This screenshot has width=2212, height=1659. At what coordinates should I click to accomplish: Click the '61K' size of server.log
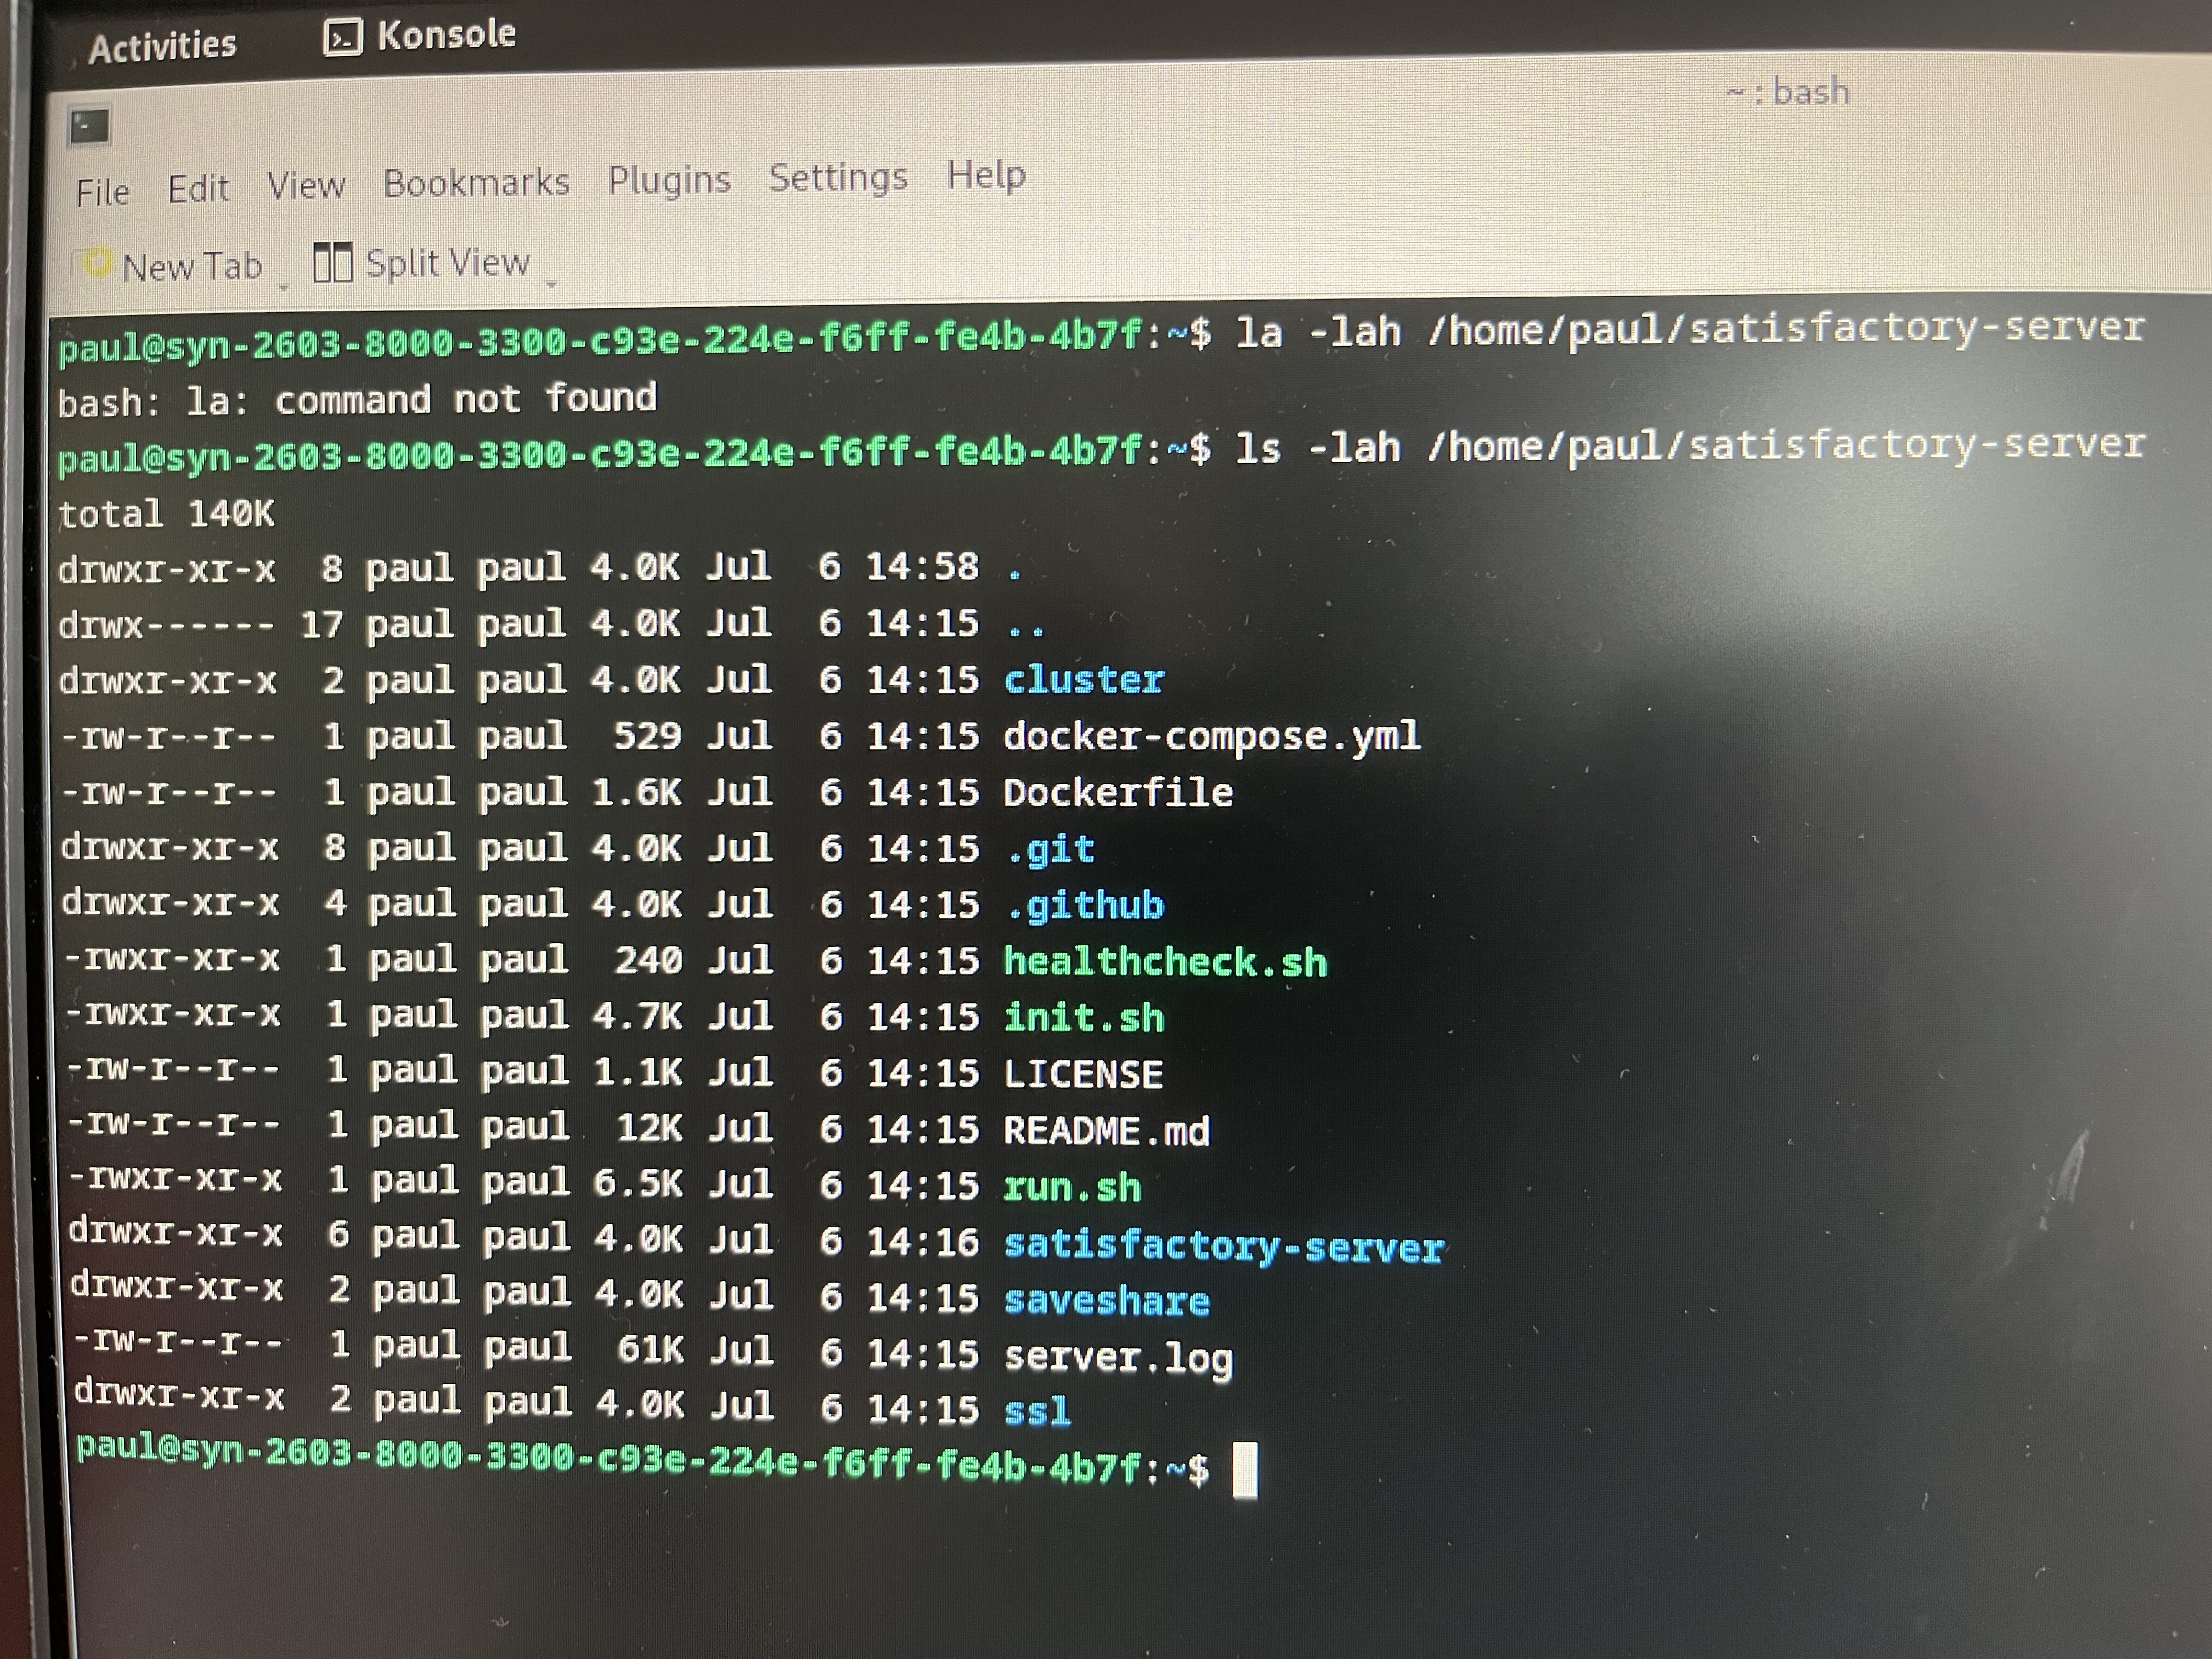click(x=650, y=1349)
